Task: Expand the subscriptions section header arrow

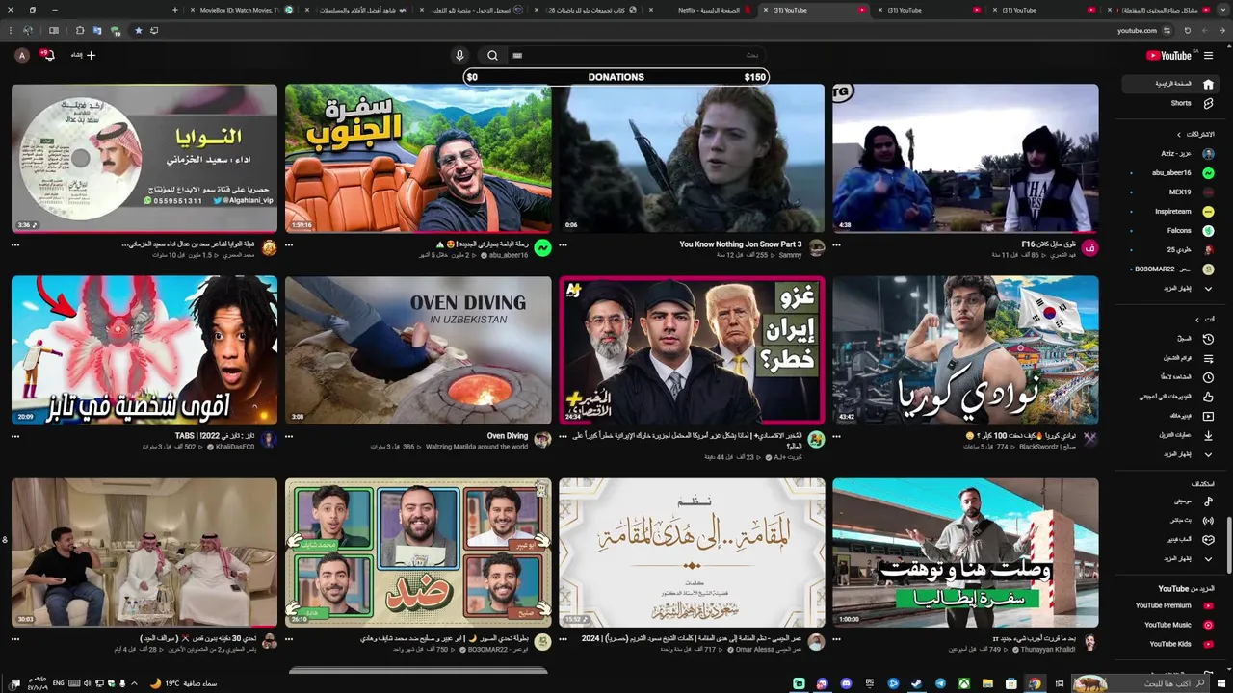Action: click(1178, 135)
